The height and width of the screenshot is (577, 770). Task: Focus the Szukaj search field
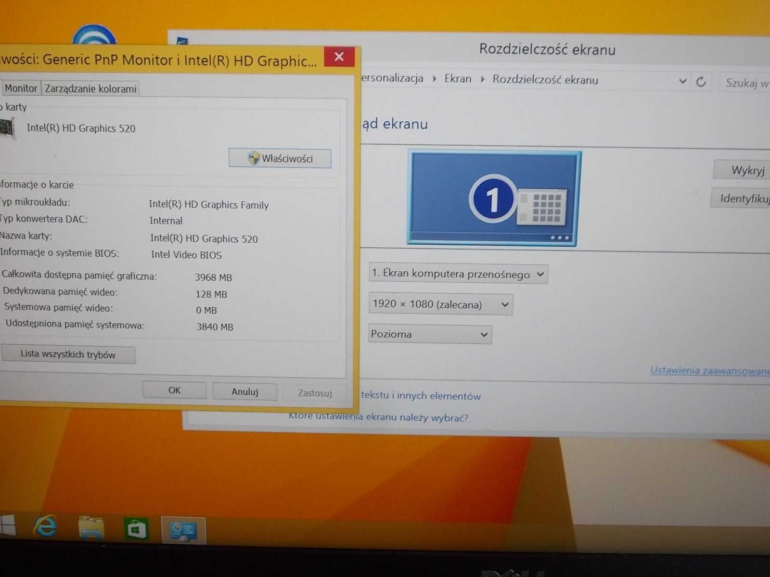[x=745, y=83]
